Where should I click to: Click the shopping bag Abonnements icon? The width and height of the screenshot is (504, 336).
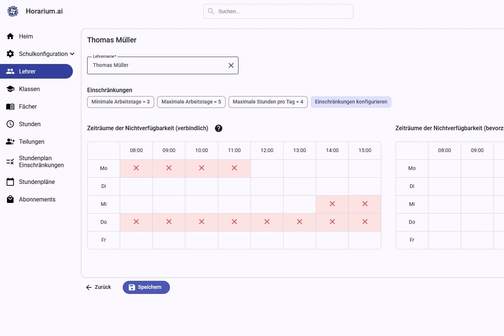[10, 199]
